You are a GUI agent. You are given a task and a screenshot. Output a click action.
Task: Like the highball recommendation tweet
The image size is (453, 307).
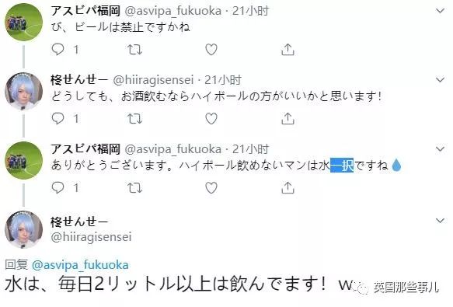(x=211, y=118)
